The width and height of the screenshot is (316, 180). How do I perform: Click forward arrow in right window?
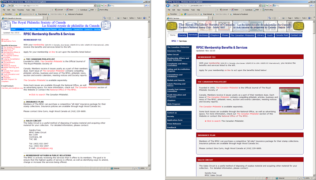click(172, 6)
